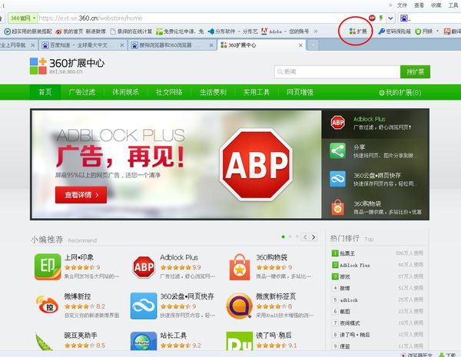Open the 微博新控 extension icon
This screenshot has width=461, height=357.
pyautogui.click(x=48, y=306)
